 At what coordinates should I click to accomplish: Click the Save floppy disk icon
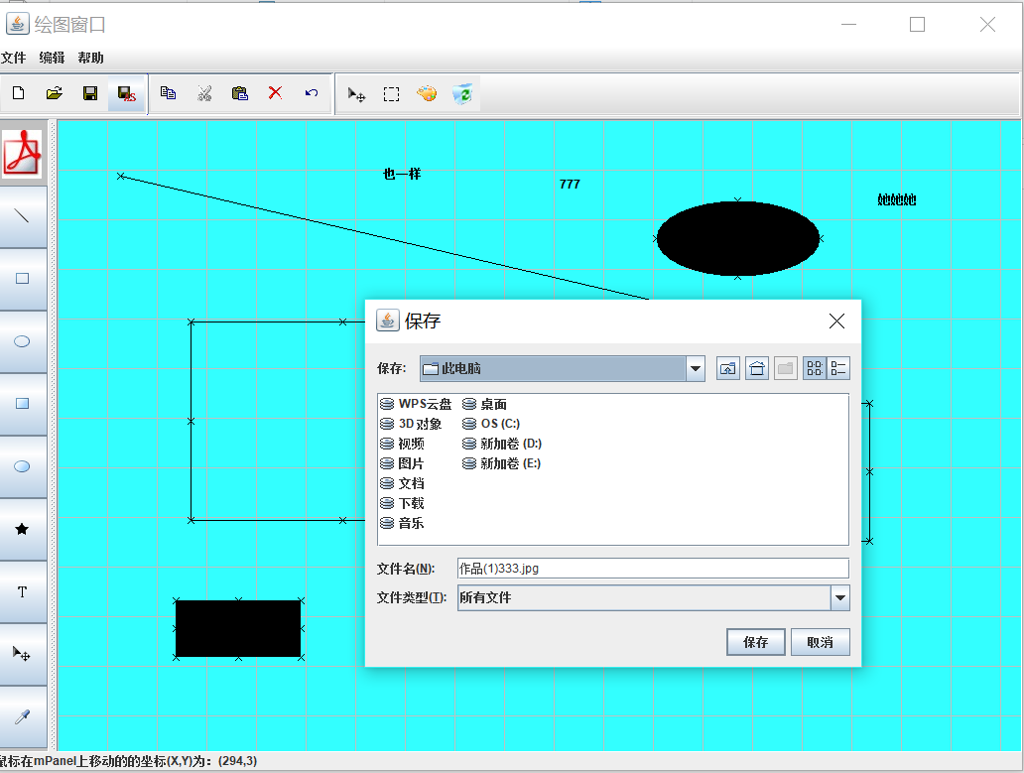coord(90,93)
